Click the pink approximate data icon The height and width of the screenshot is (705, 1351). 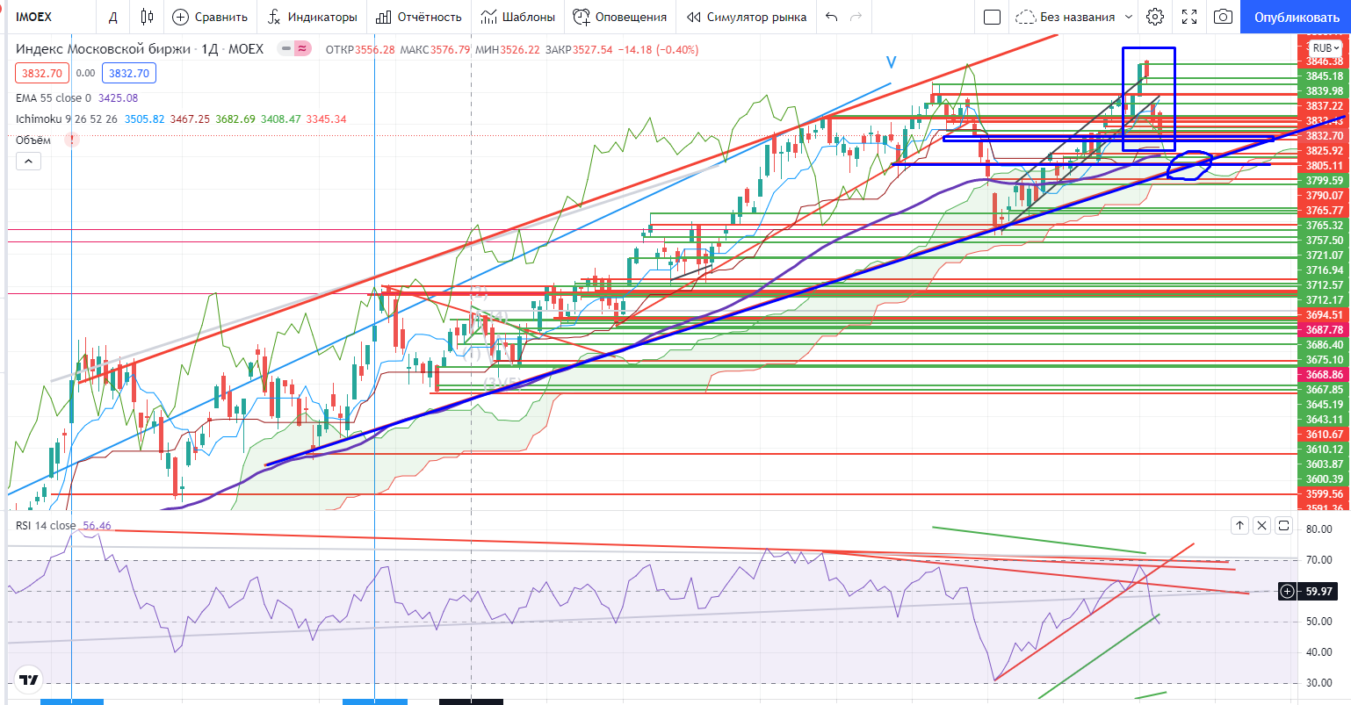coord(302,49)
